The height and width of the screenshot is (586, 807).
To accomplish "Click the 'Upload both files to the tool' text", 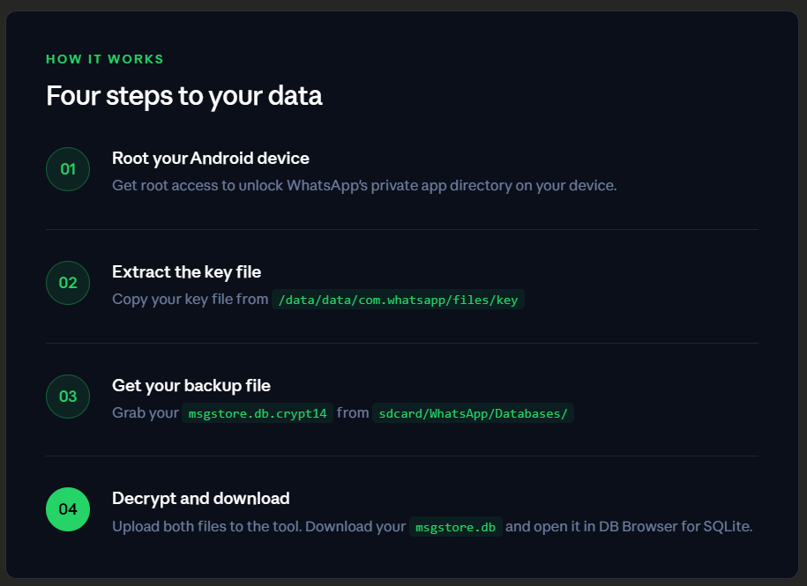I will (207, 526).
